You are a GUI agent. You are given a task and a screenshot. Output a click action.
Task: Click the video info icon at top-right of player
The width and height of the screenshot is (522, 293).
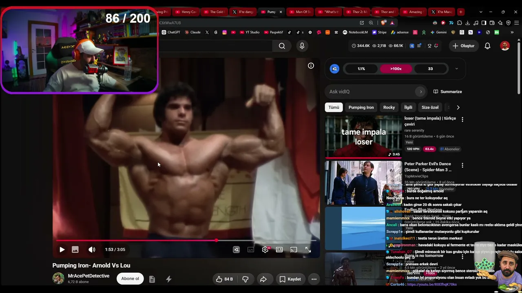311,66
